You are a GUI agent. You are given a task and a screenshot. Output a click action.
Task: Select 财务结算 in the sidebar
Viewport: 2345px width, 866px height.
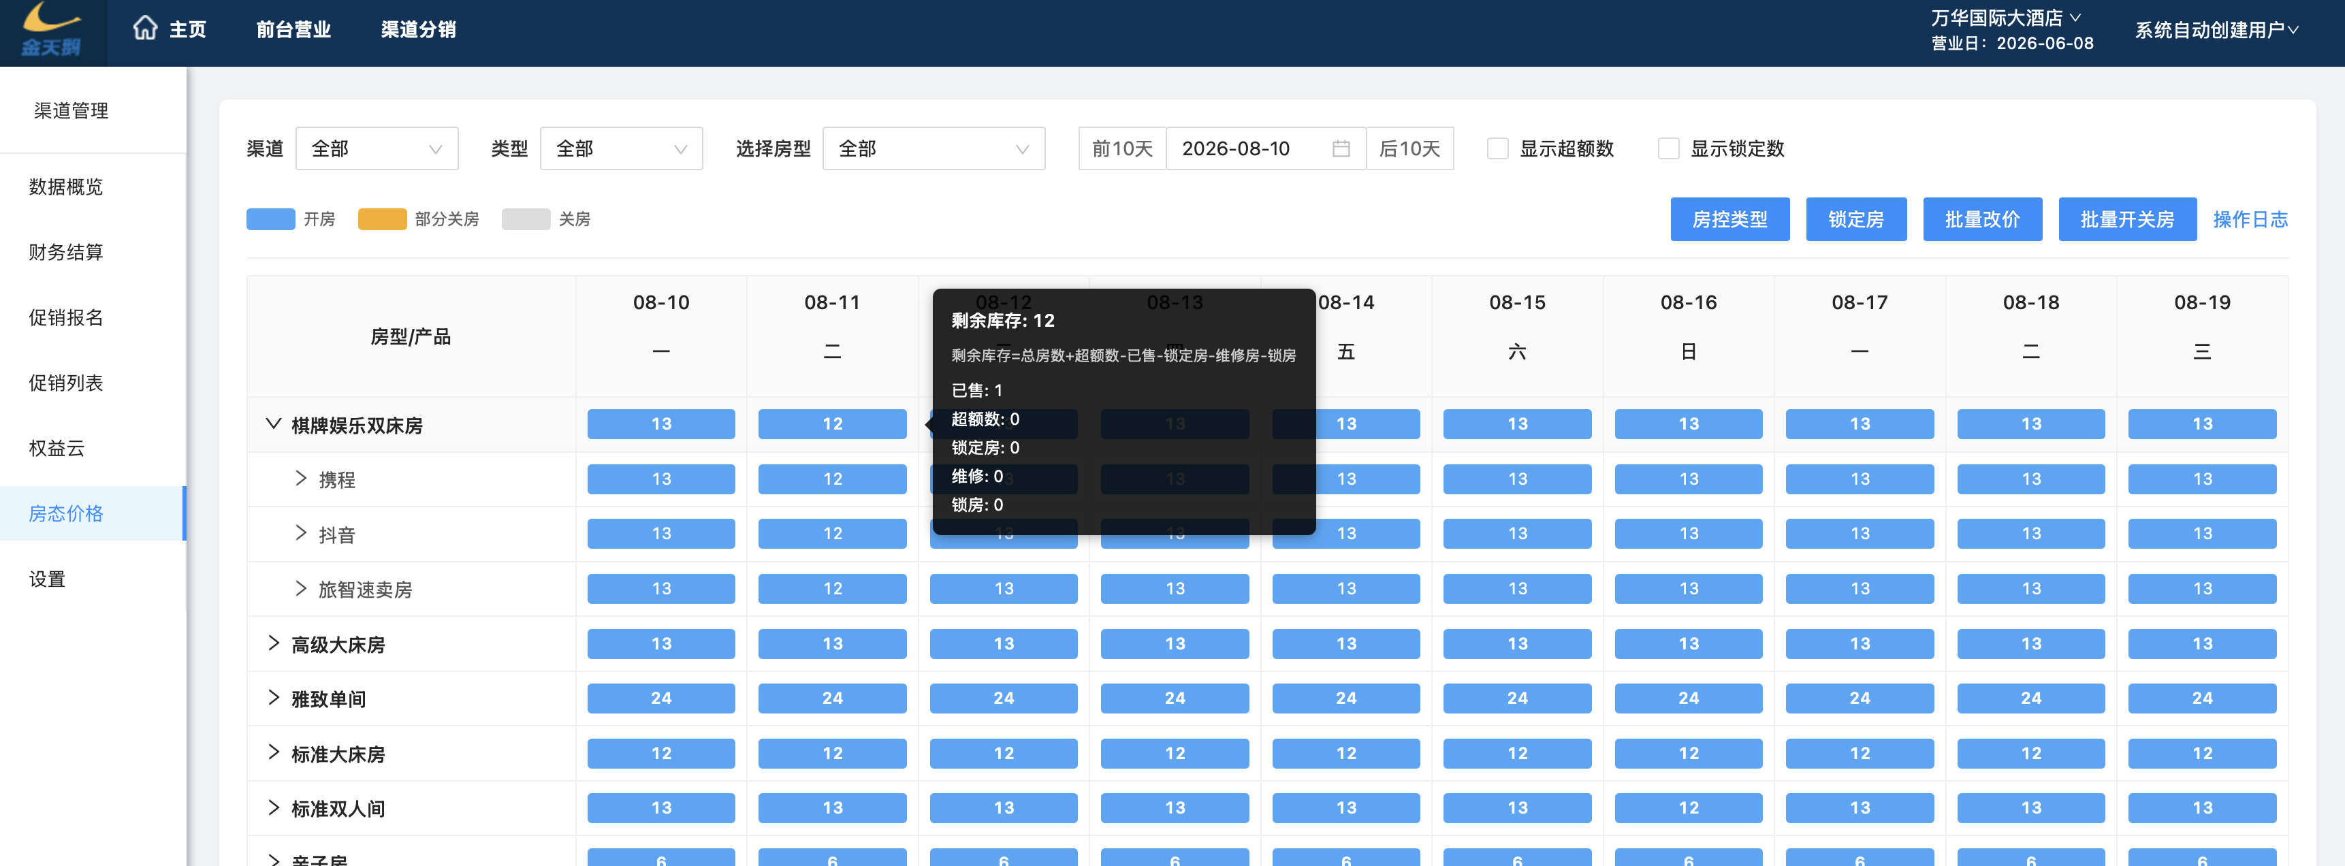pos(93,252)
